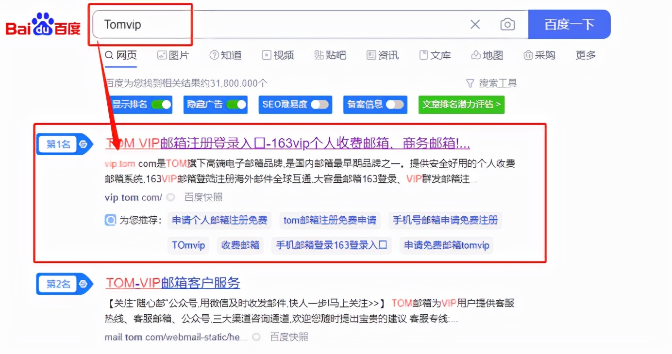This screenshot has height=354, width=672.
Task: Switch to 地图 tab
Action: point(487,55)
